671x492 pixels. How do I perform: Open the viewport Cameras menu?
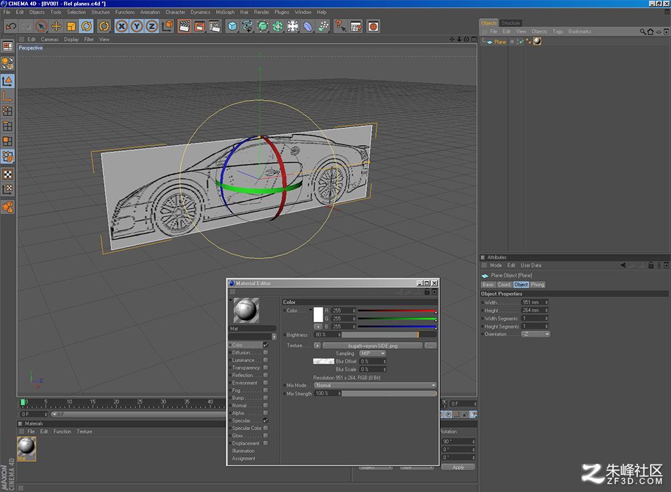point(50,40)
